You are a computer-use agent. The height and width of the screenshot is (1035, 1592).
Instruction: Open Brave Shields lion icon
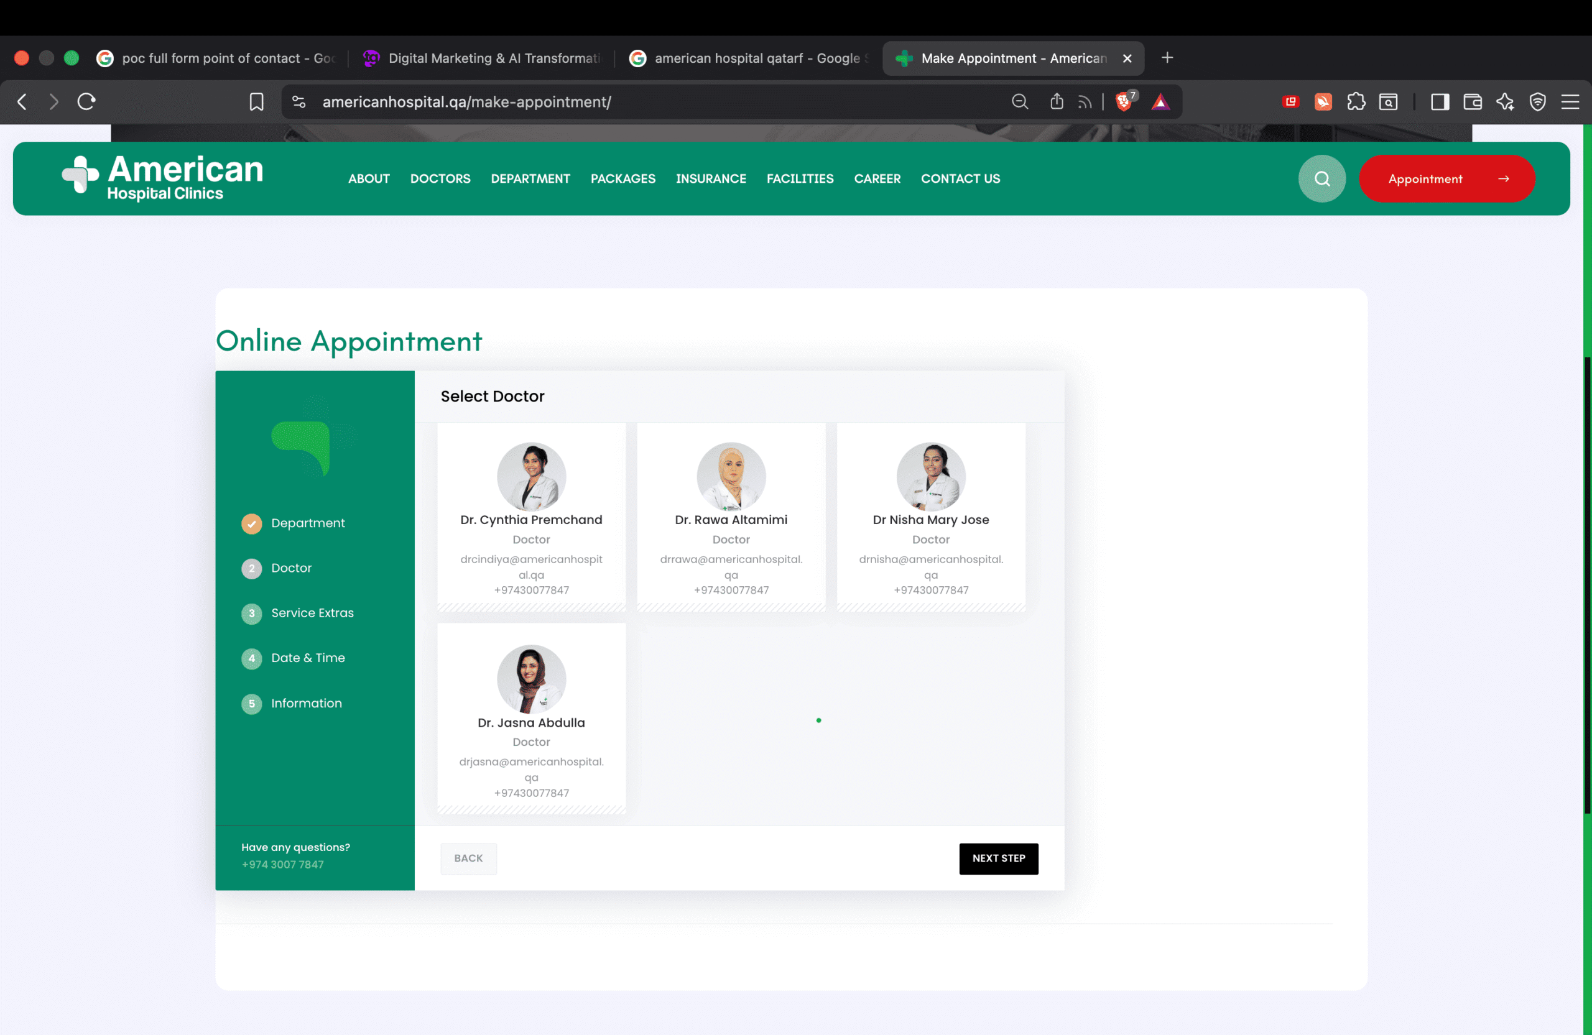point(1125,101)
